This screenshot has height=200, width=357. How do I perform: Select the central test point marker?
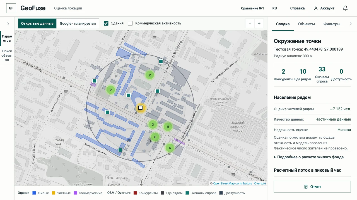pos(141,108)
